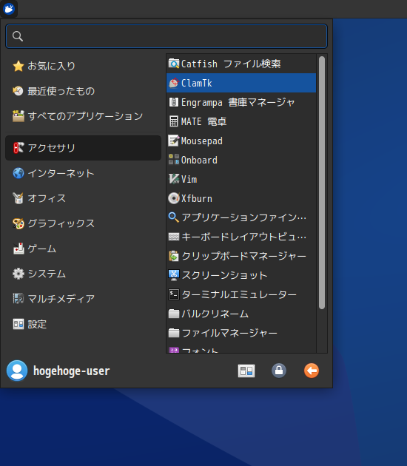407x466 pixels.
Task: Click the application list scrollbar
Action: 322,183
